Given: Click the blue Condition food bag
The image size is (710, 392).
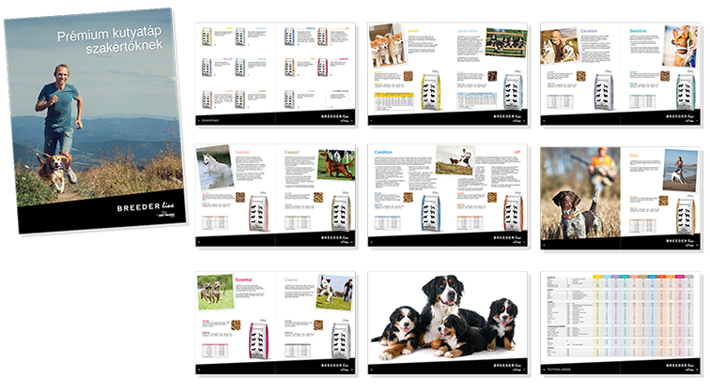Looking at the screenshot, I should (x=431, y=214).
